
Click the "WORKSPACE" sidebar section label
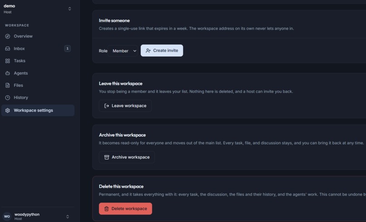point(17,25)
